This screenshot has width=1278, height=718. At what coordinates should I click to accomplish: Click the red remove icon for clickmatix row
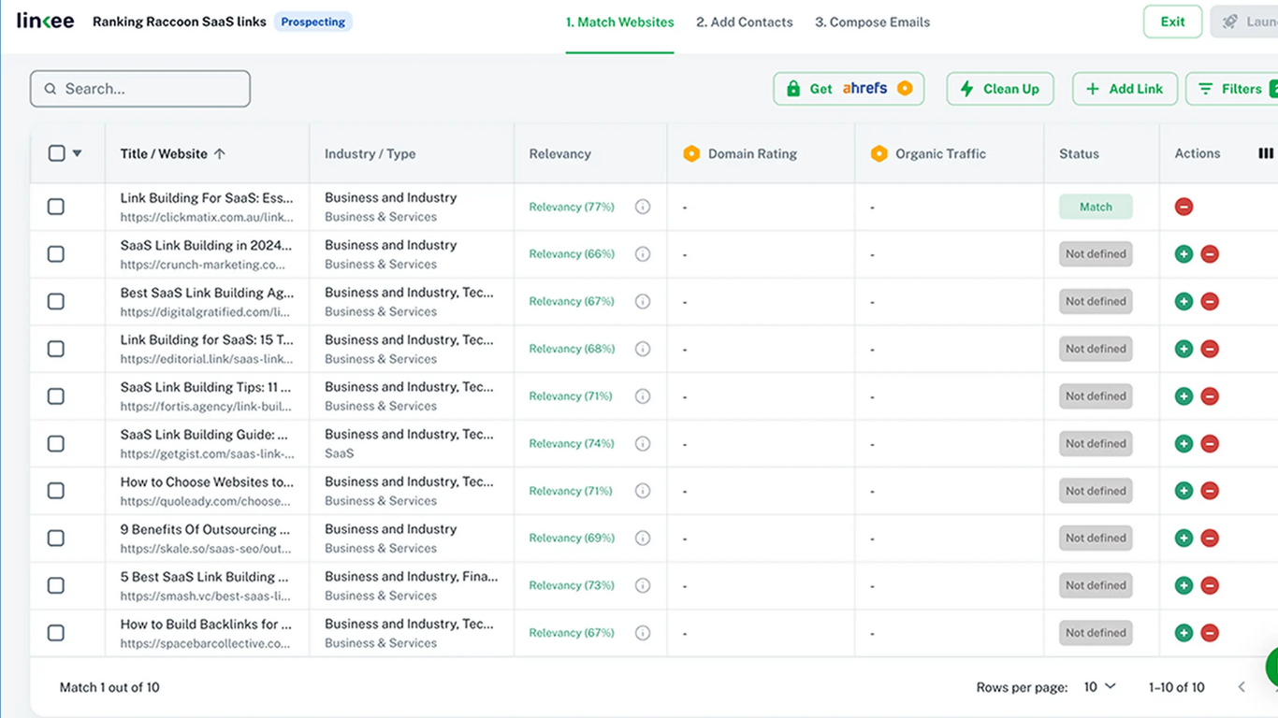[x=1184, y=207]
